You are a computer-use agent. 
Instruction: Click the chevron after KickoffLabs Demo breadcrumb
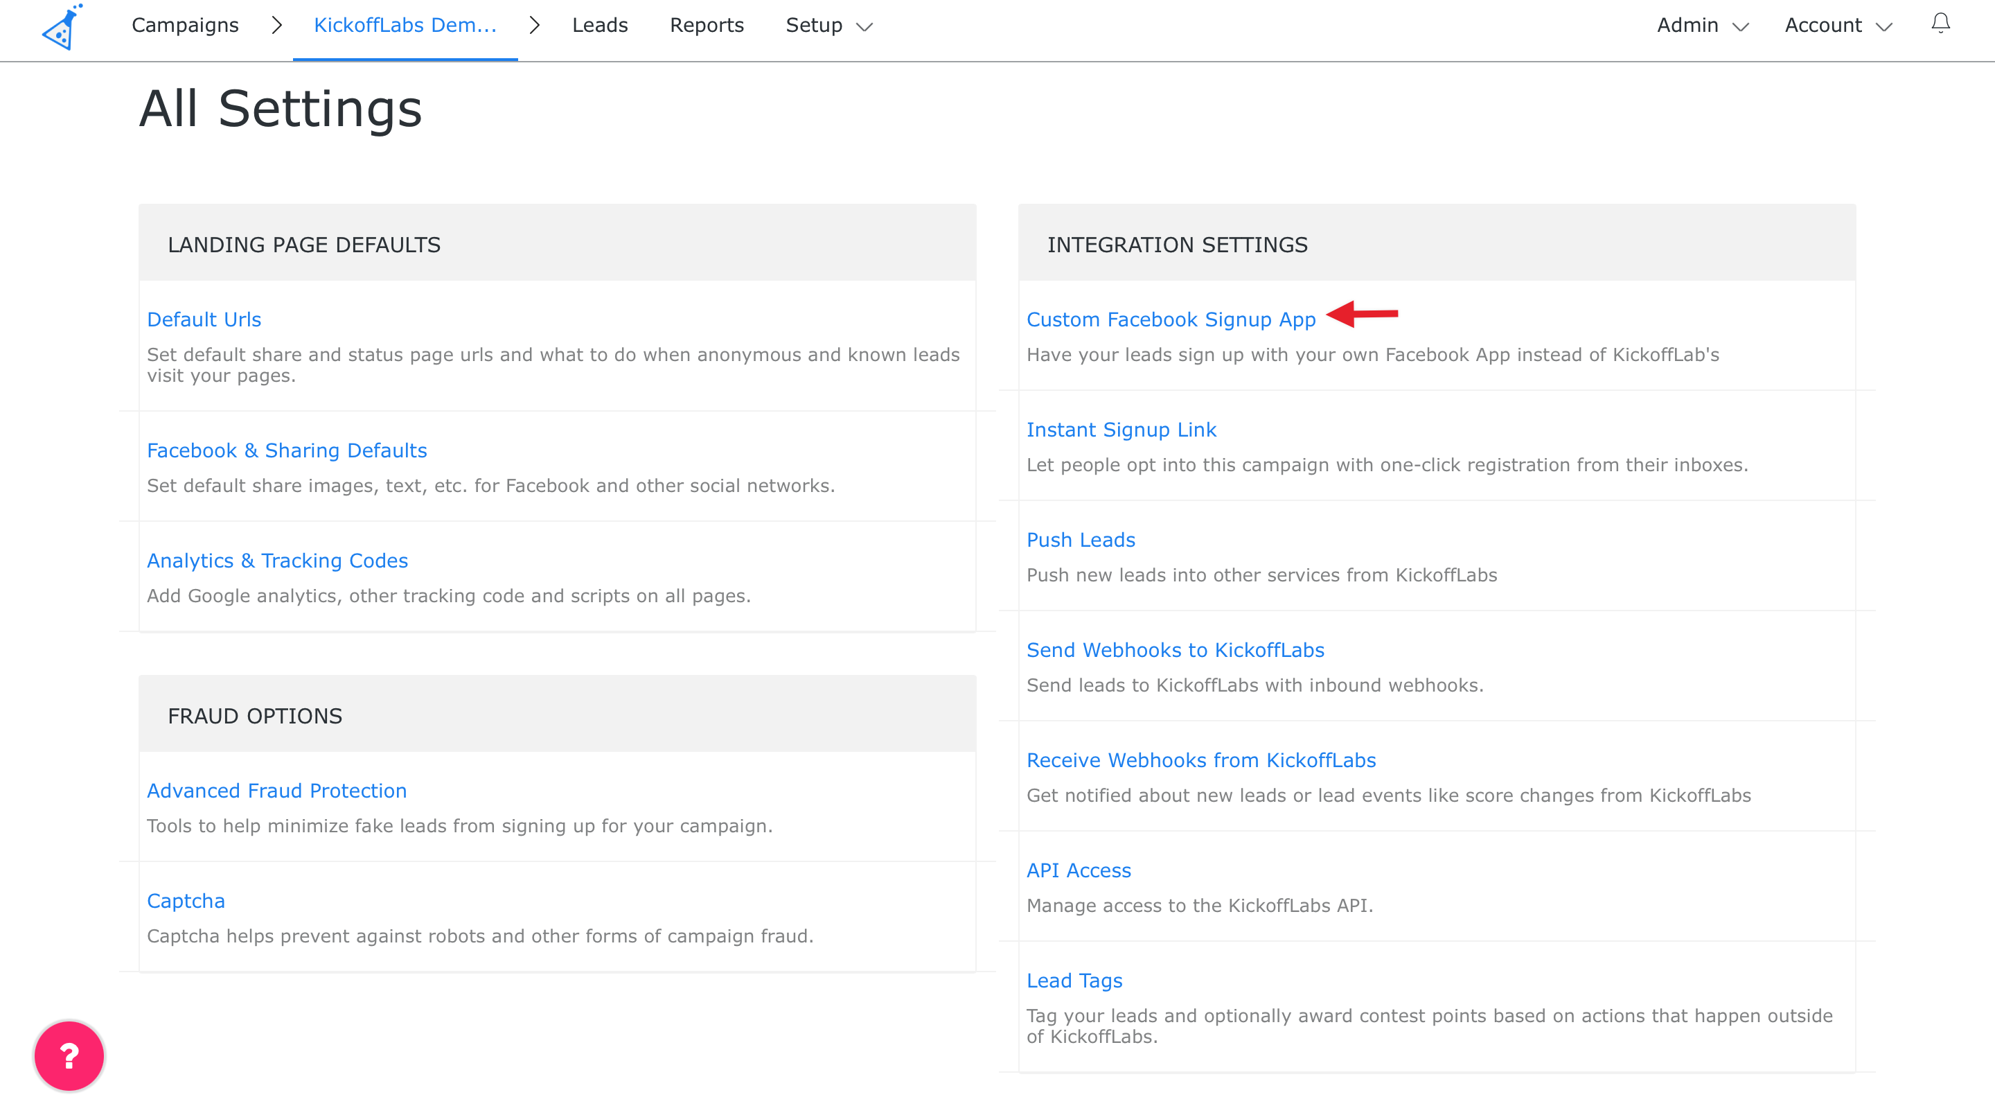point(533,26)
